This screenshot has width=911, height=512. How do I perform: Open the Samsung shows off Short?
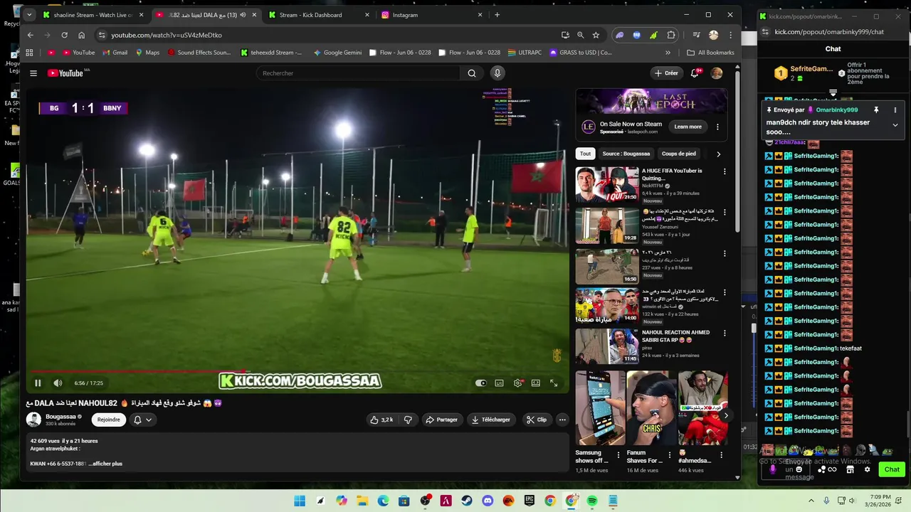(x=600, y=408)
